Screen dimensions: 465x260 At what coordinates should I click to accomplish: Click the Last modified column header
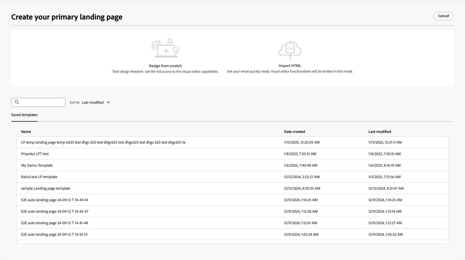[x=379, y=132]
